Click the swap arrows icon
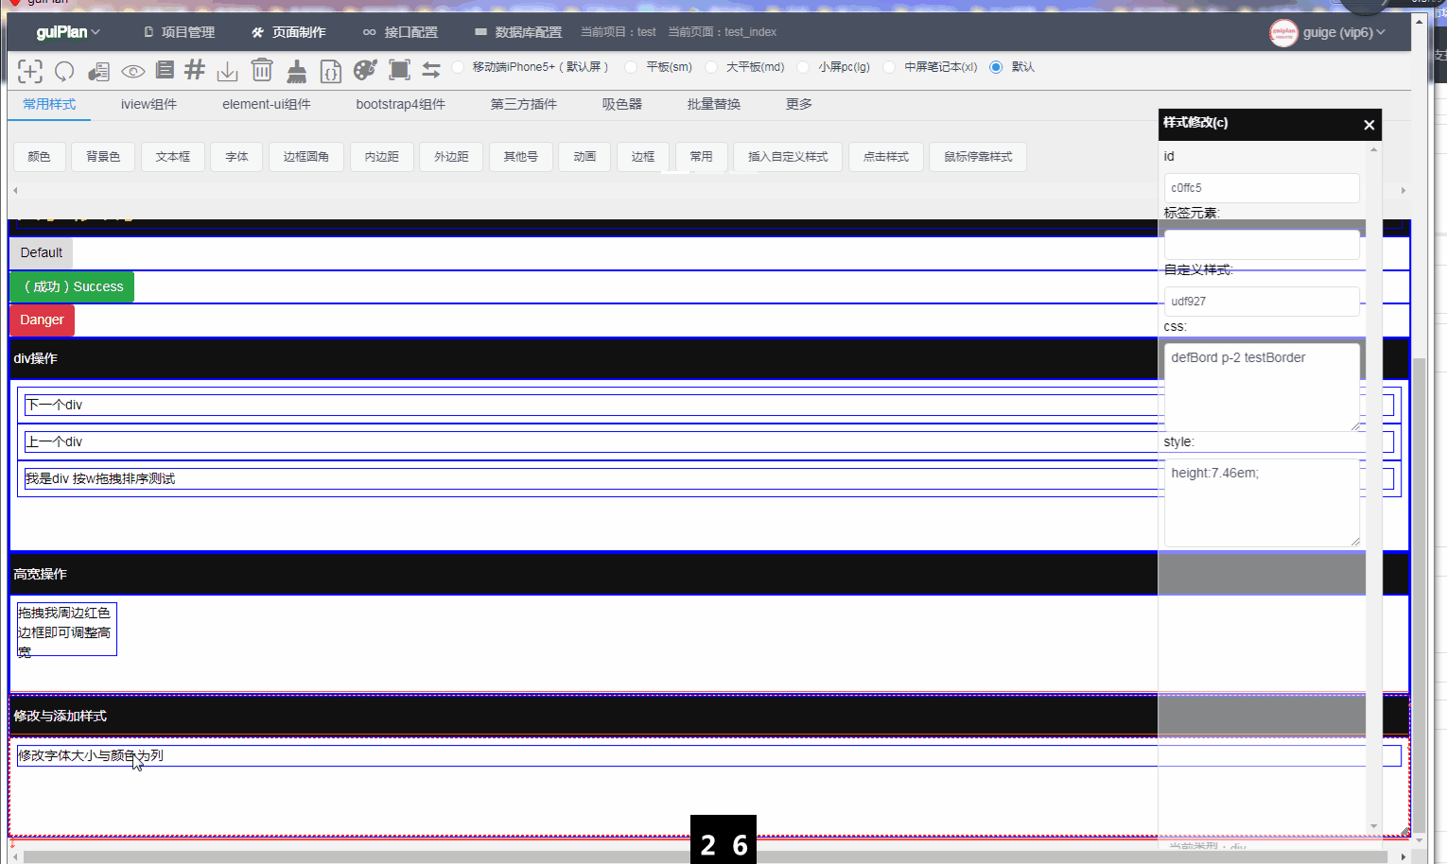1447x864 pixels. [x=431, y=70]
